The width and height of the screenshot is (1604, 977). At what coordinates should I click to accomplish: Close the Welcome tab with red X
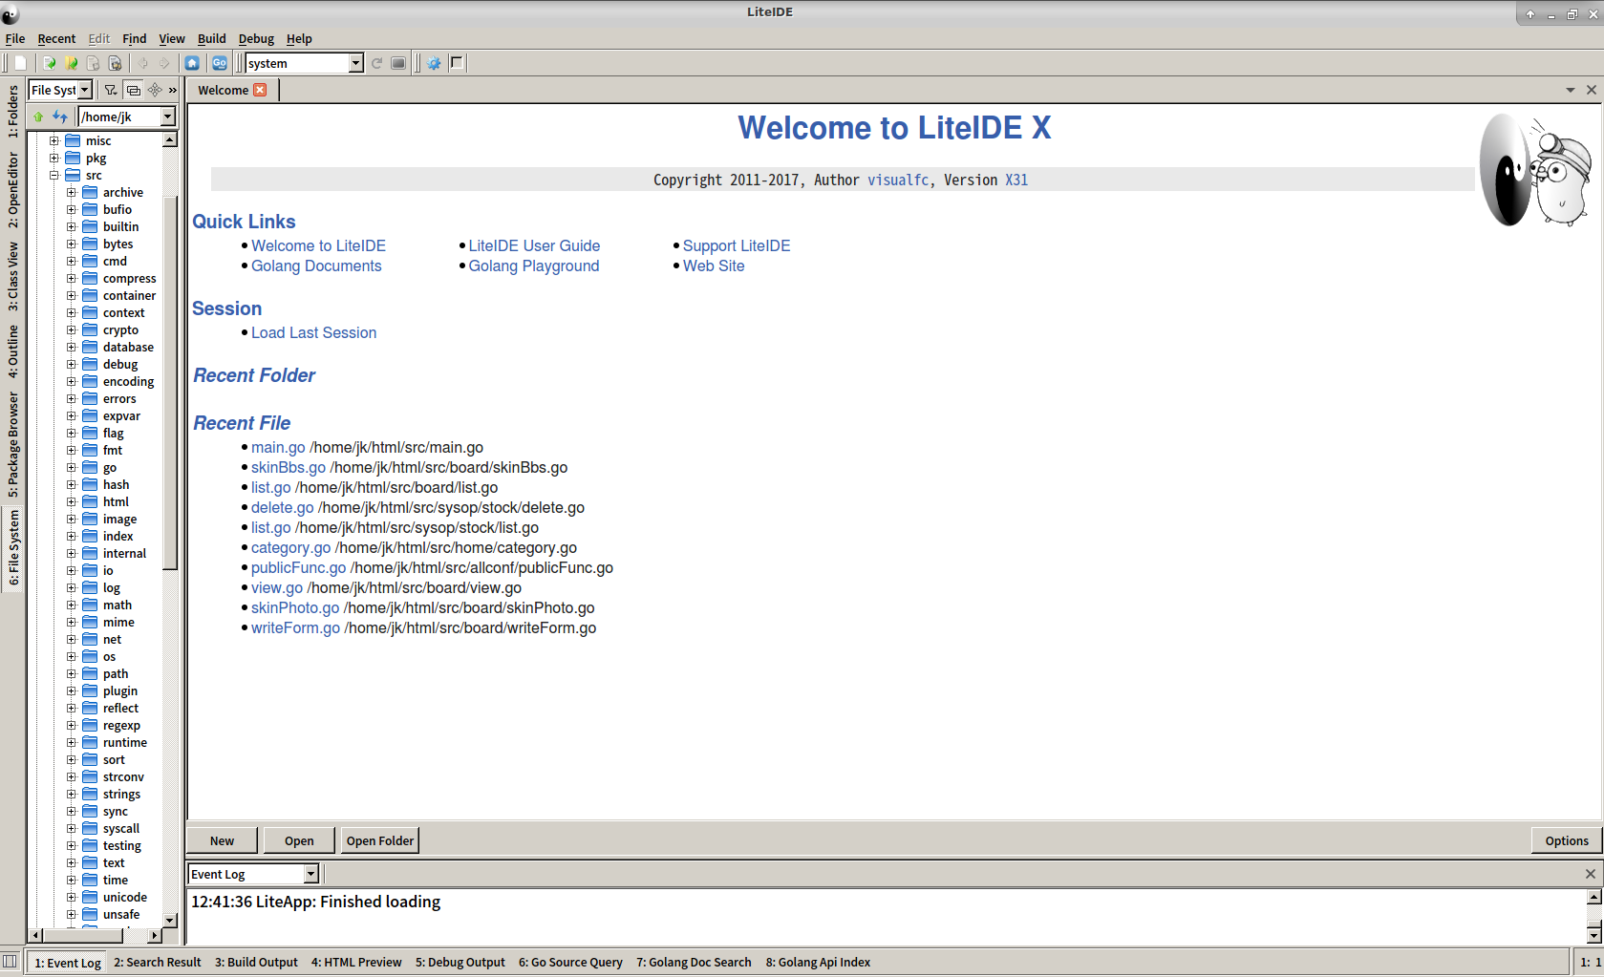pos(260,90)
